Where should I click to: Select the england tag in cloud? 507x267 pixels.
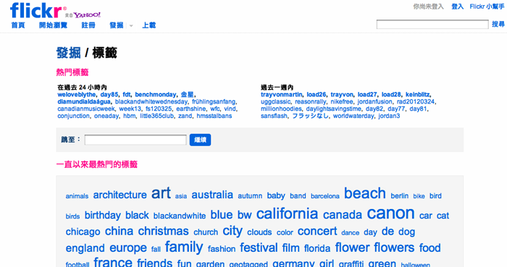click(x=85, y=248)
